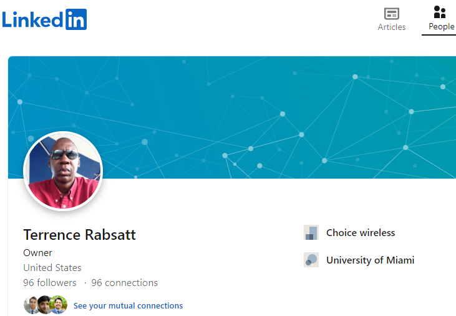Open Terrence Rabsatt's profile photo
Image resolution: width=456 pixels, height=316 pixels.
[63, 171]
